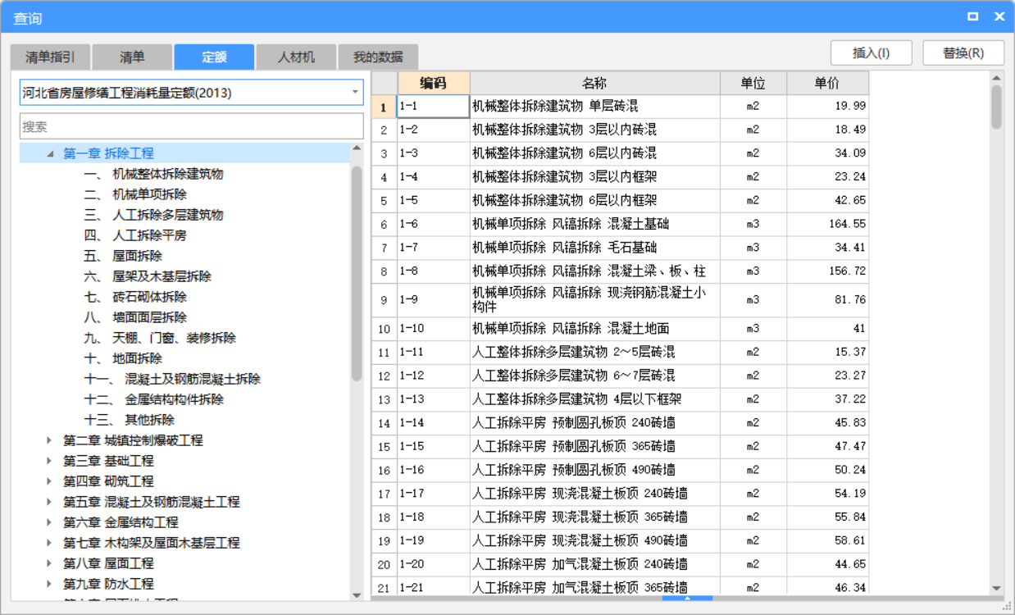Click the bottom panel collapse handle
Viewport: 1015px width, 615px height.
pyautogui.click(x=687, y=599)
